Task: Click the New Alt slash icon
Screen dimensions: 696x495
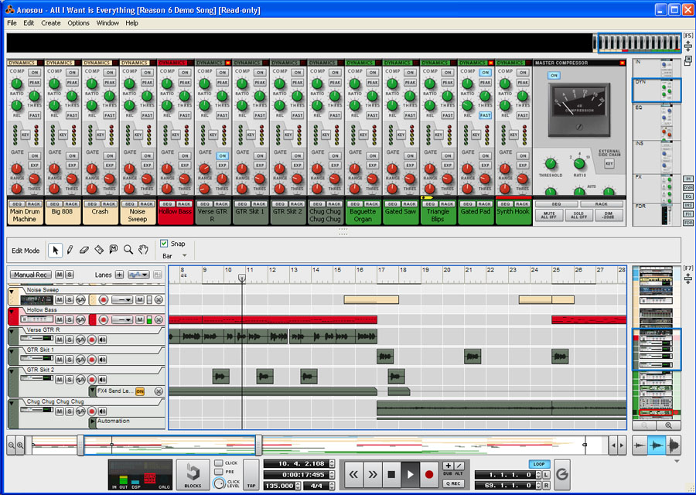Action: [459, 466]
